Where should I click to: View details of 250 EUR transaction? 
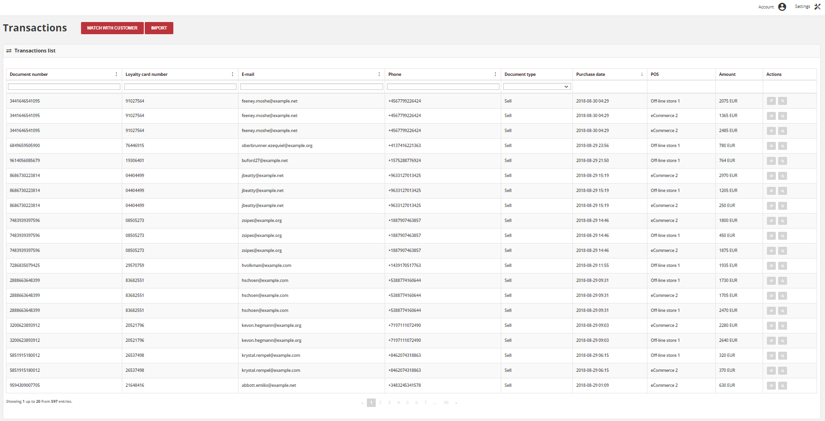(782, 206)
